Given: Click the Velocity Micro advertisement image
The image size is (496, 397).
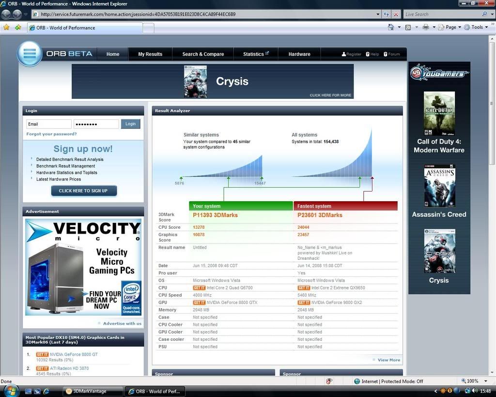Looking at the screenshot, I should coord(83,267).
